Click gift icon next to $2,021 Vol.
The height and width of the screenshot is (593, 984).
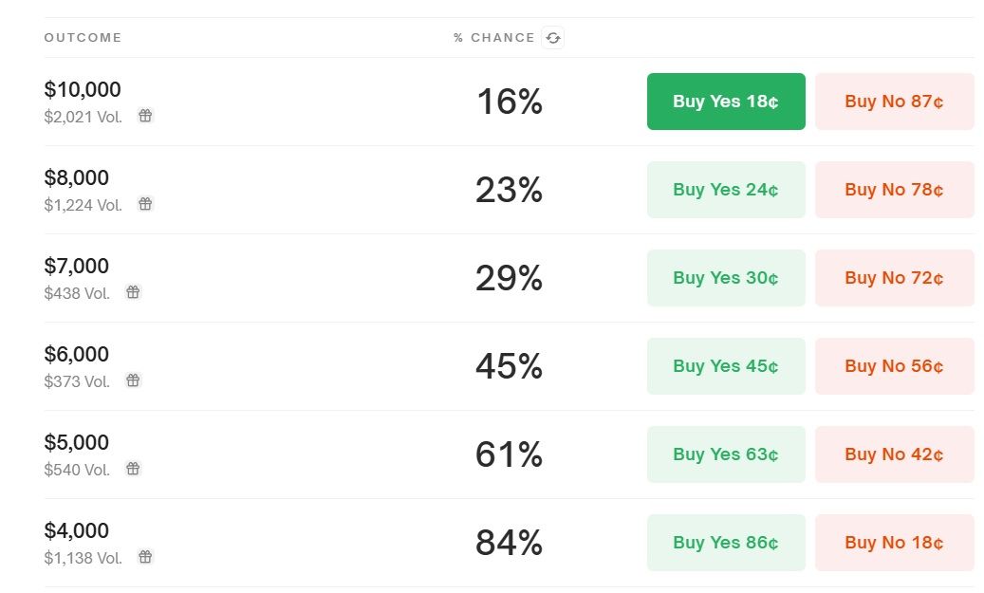tap(145, 116)
